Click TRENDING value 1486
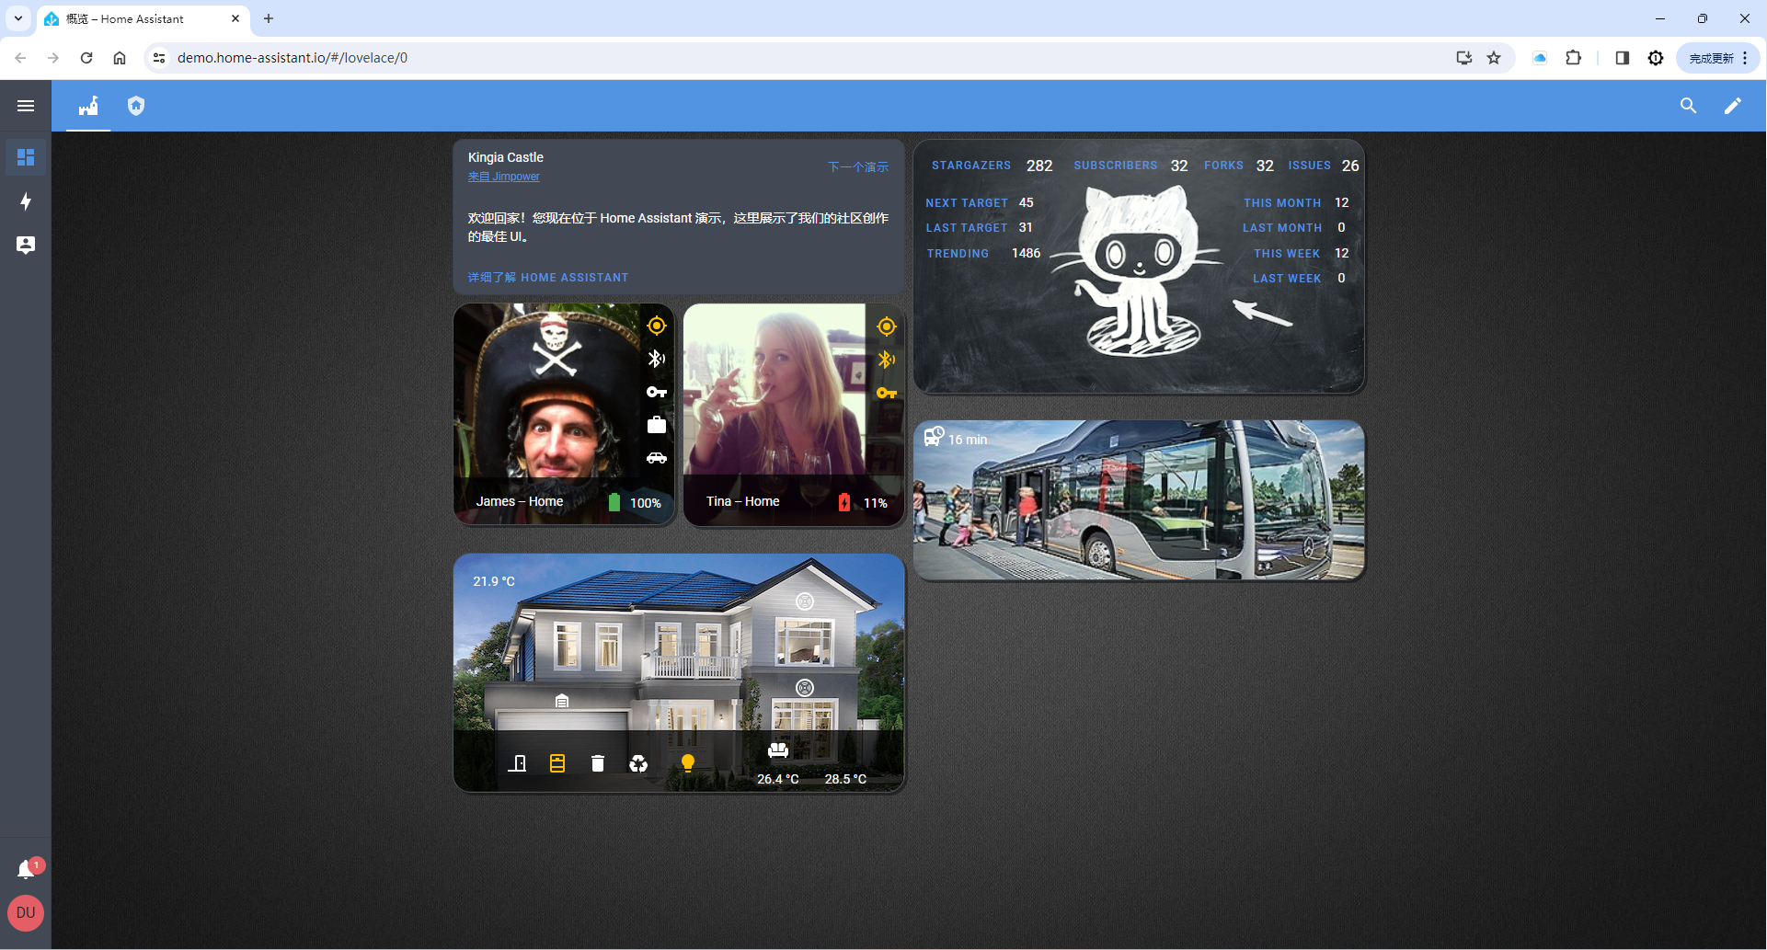The height and width of the screenshot is (950, 1767). pyautogui.click(x=1027, y=253)
